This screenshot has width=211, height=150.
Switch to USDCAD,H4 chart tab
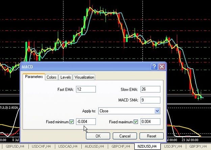[68, 146]
